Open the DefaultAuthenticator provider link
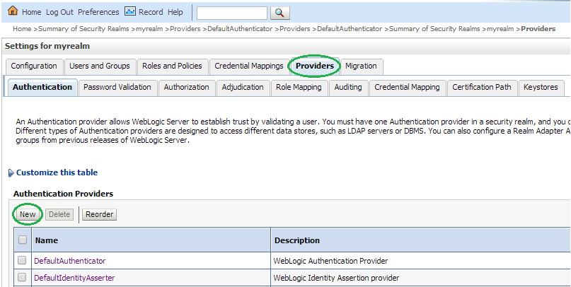The image size is (571, 287). 70,261
